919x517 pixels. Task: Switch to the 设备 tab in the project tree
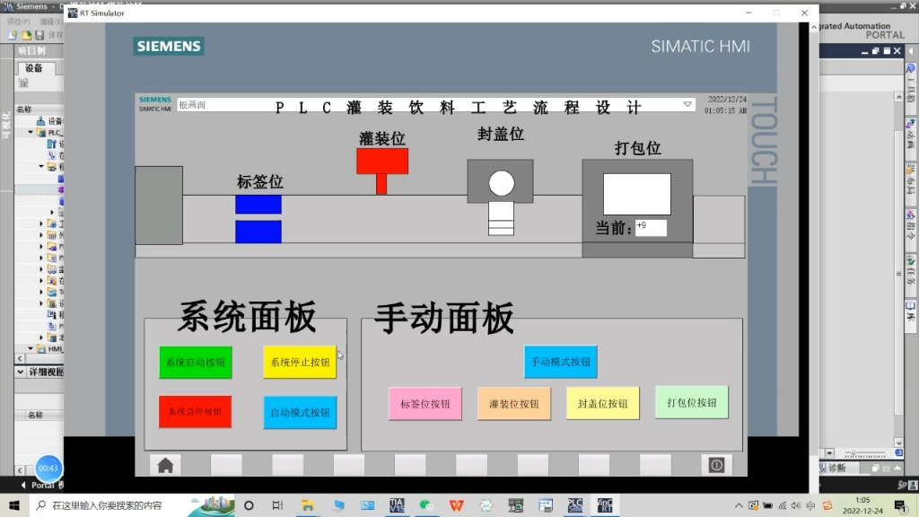(32, 68)
